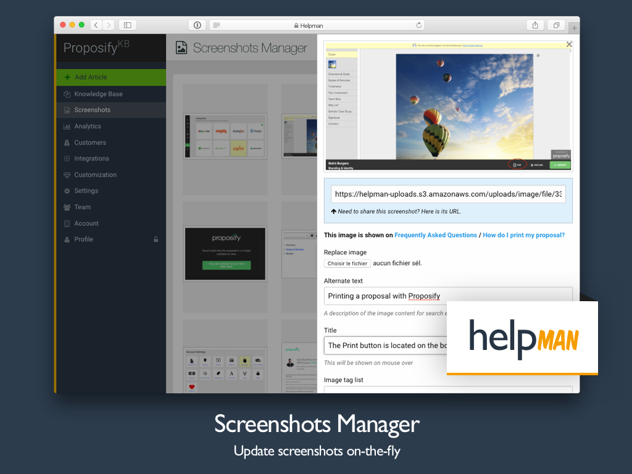Viewport: 632px width, 474px height.
Task: Click the Alternate text input field
Action: pyautogui.click(x=448, y=296)
